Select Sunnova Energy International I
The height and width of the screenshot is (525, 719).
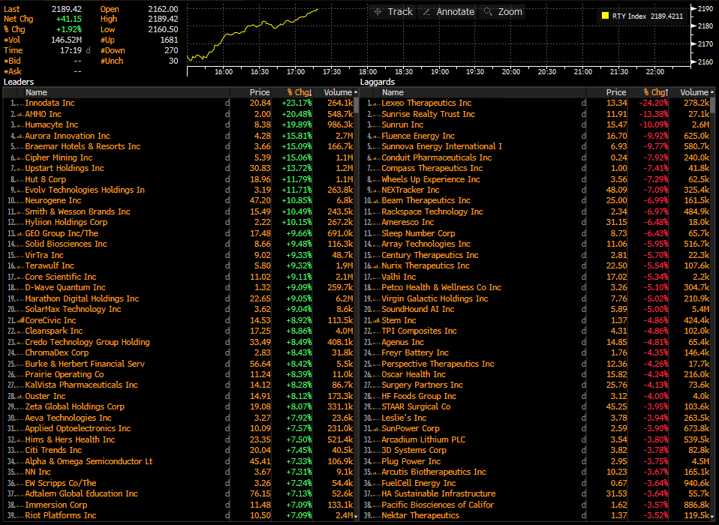[441, 146]
